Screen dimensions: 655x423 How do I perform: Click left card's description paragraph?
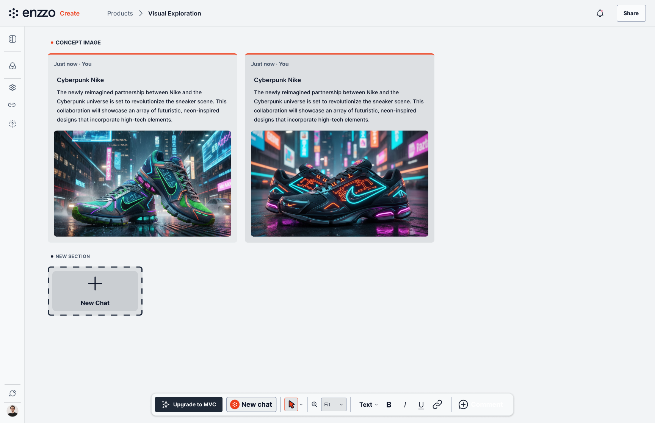[x=142, y=106]
